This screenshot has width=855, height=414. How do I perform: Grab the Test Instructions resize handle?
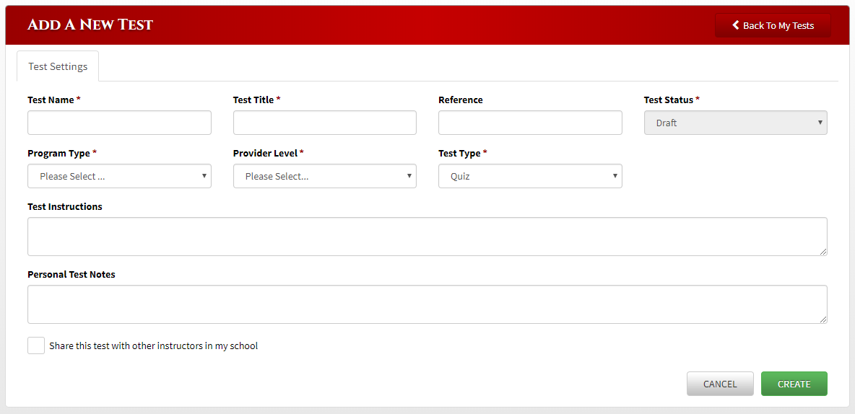823,251
